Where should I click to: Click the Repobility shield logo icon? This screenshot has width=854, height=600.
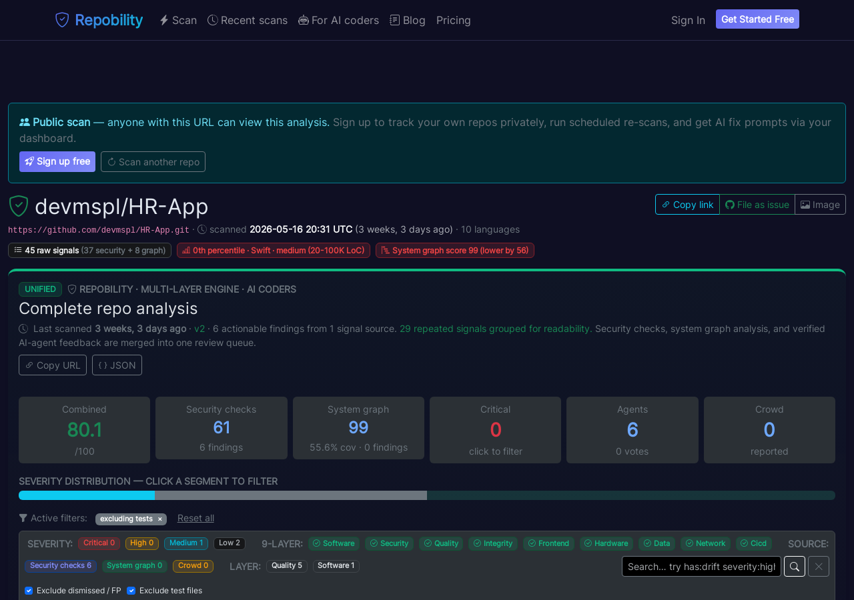click(62, 20)
